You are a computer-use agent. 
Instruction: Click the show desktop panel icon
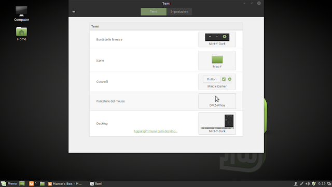22,183
